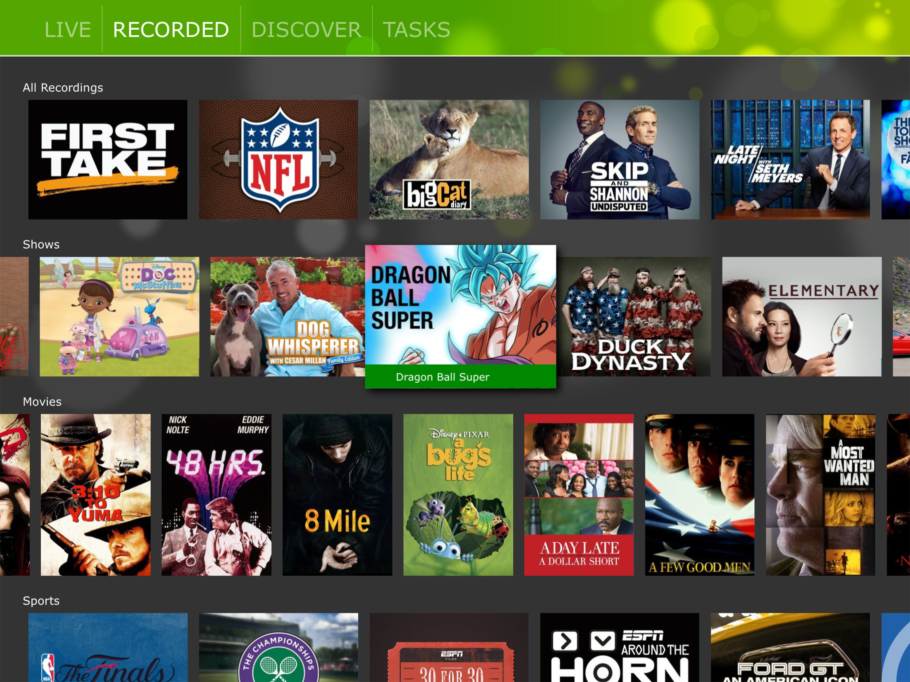
Task: Open A Most Wanted Man movie
Action: [x=821, y=495]
